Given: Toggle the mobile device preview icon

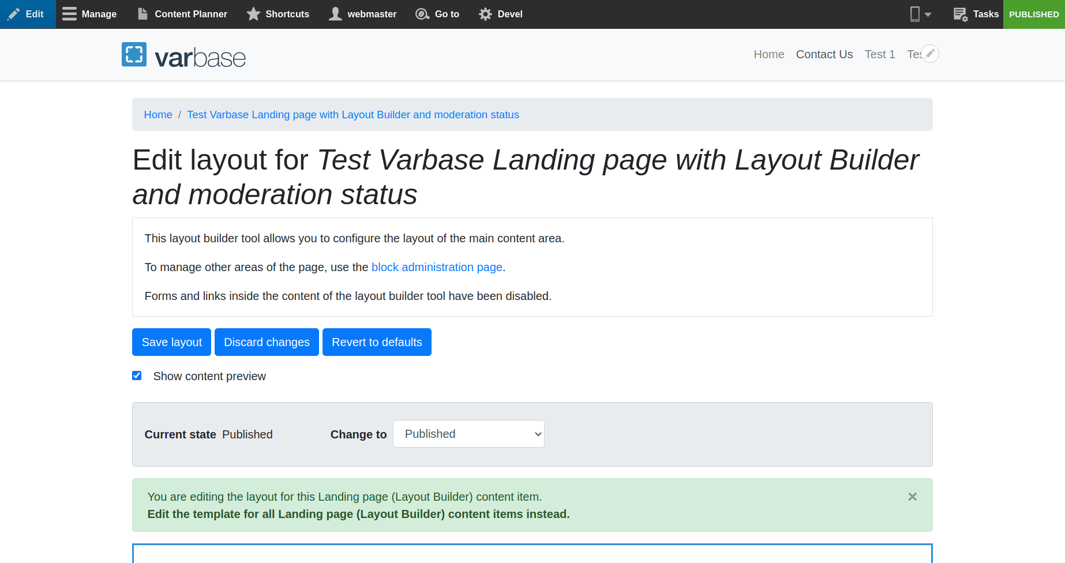Looking at the screenshot, I should [x=916, y=14].
